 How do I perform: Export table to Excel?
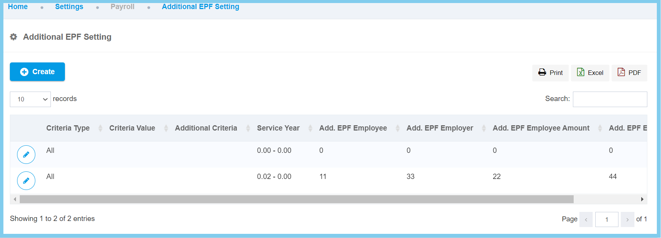coord(590,73)
